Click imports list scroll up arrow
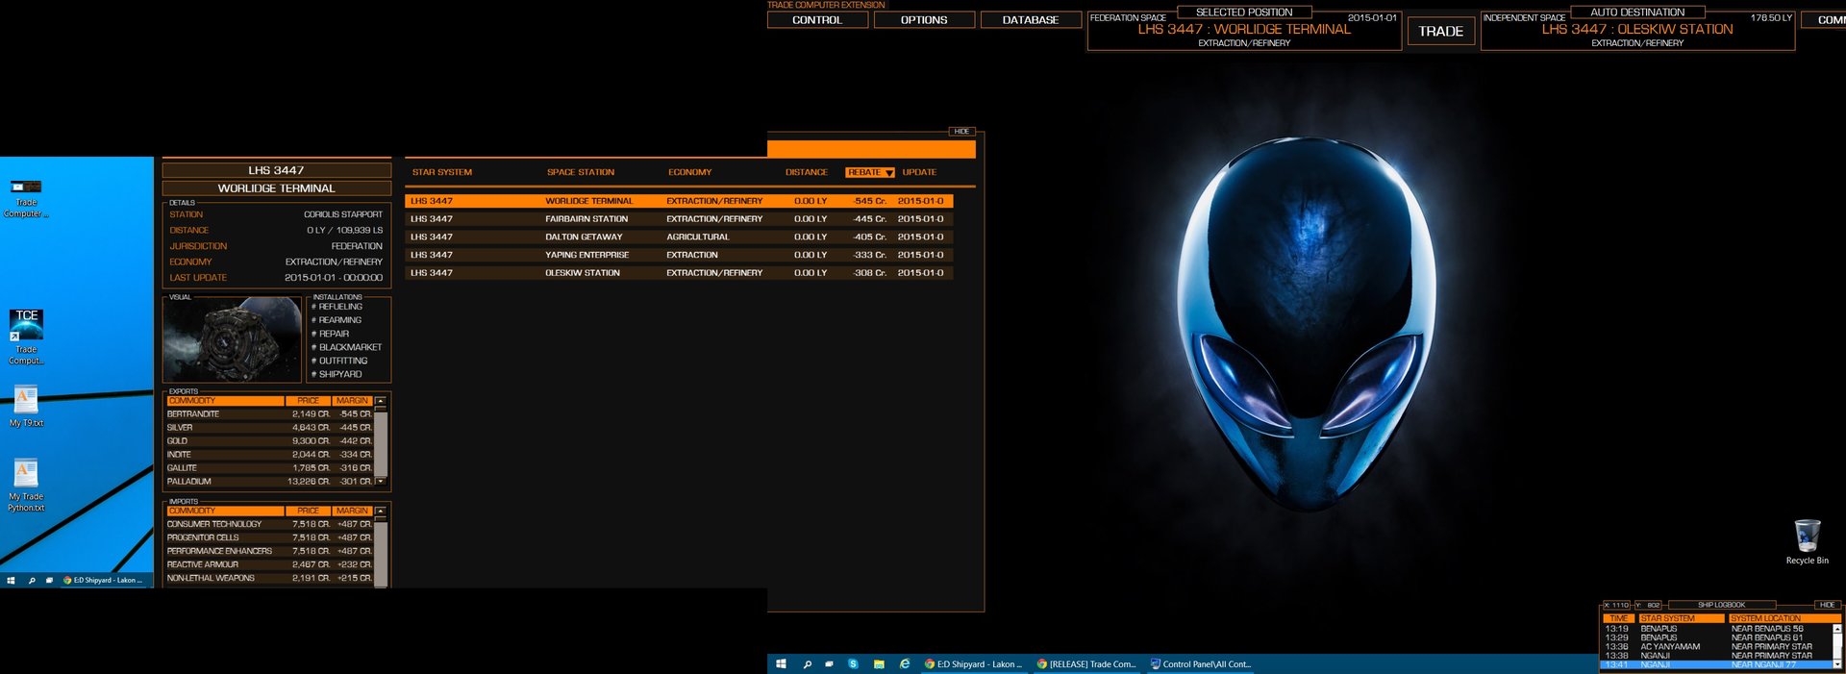 click(381, 511)
